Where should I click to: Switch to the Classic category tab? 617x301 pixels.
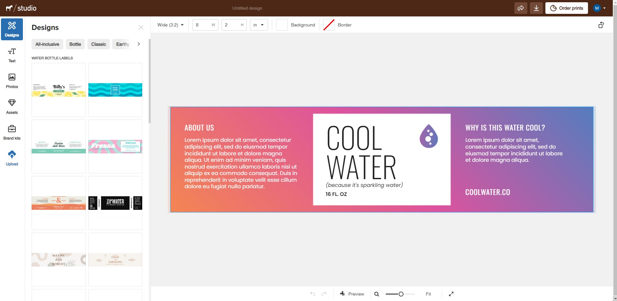click(x=98, y=44)
